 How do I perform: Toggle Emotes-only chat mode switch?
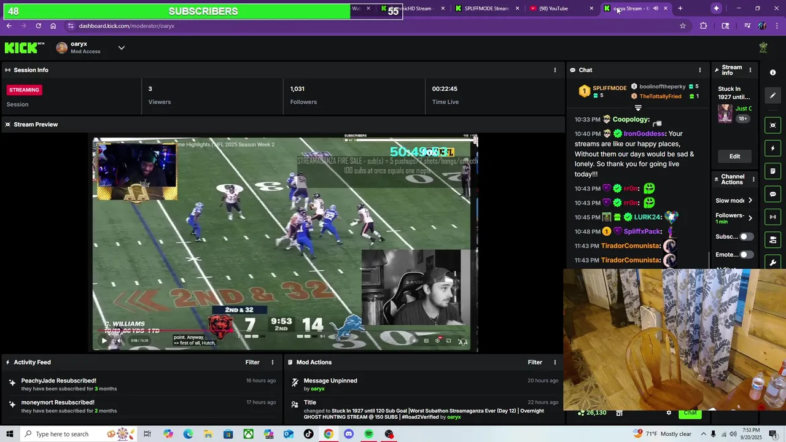tap(746, 254)
